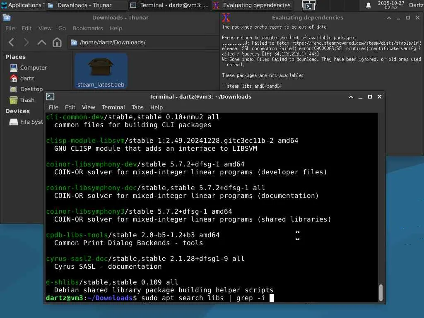Go forward in Thunar history
This screenshot has width=424, height=318.
point(26,43)
